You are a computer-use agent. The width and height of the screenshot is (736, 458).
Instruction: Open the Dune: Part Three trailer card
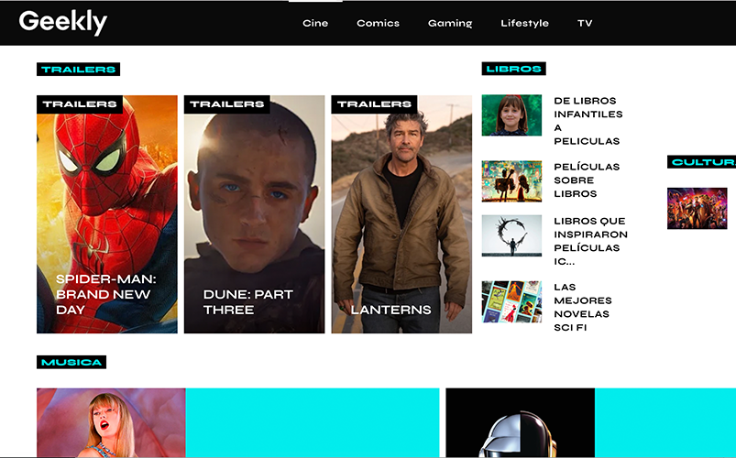[254, 214]
